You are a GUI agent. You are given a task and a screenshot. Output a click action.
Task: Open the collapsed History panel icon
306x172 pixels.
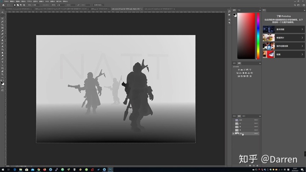click(229, 11)
